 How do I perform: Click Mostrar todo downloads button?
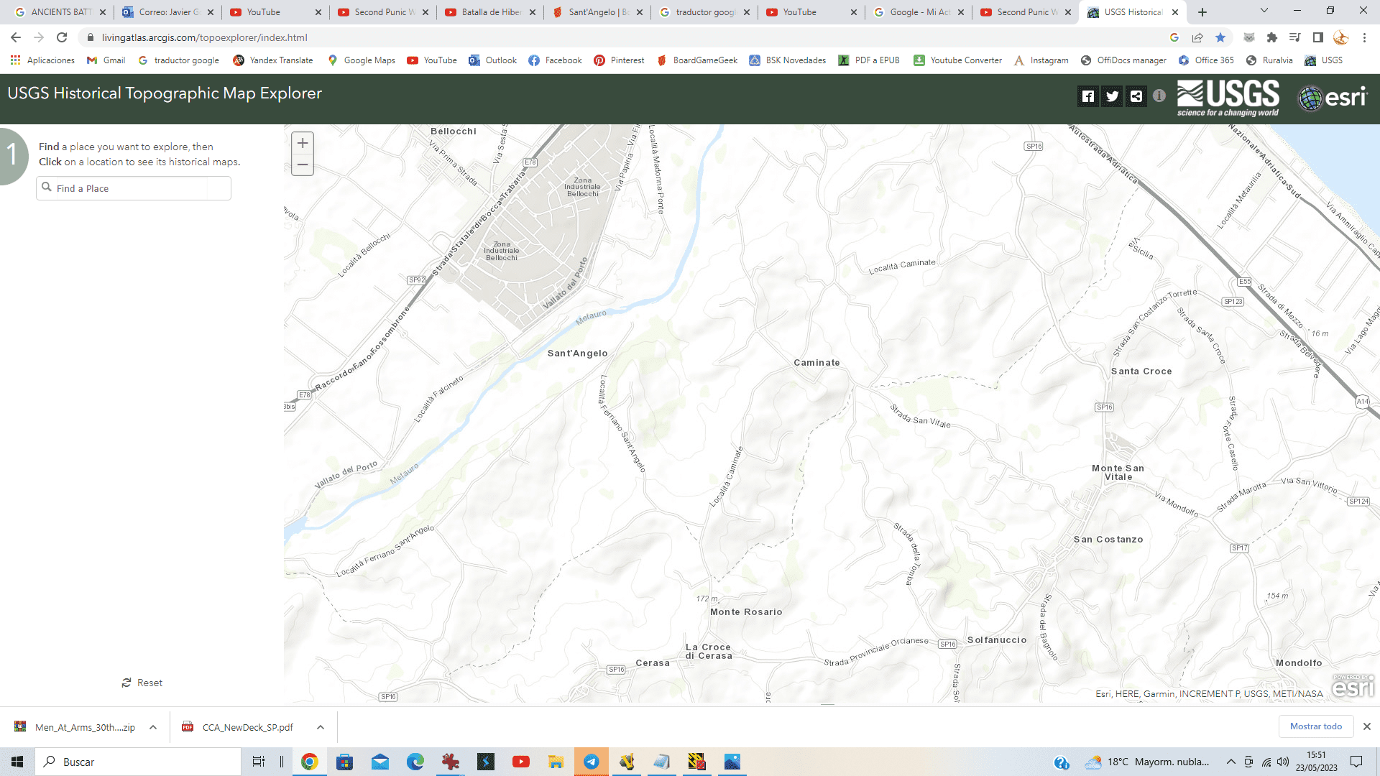point(1315,726)
